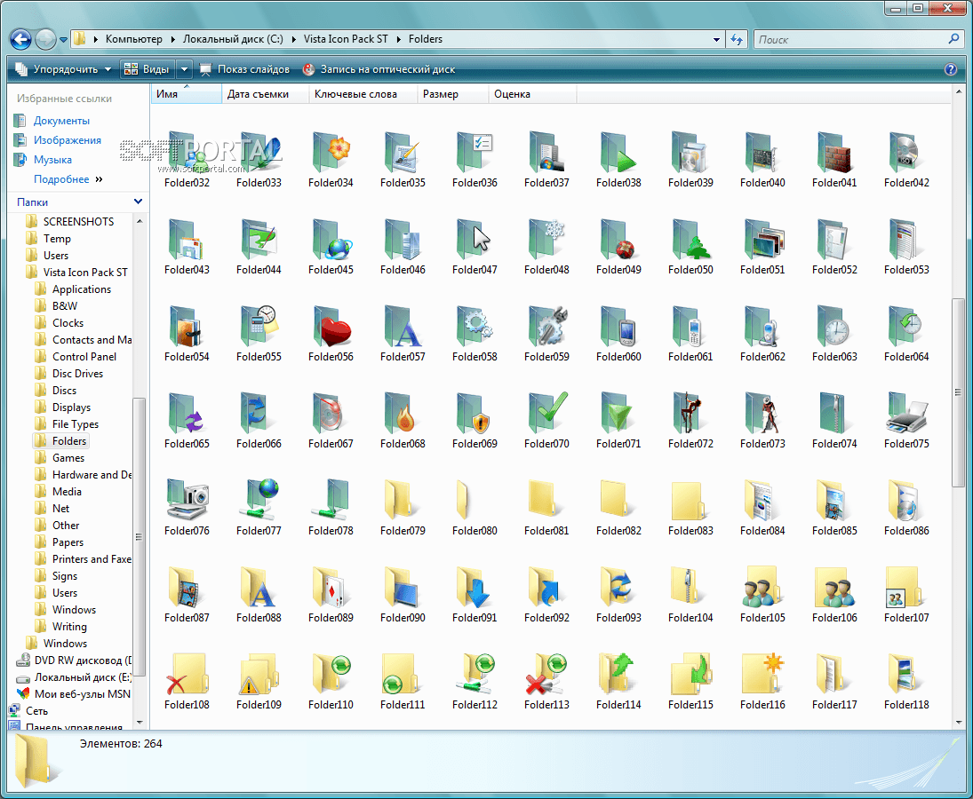973x799 pixels.
Task: Select Control Panel in folder tree
Action: pyautogui.click(x=84, y=356)
